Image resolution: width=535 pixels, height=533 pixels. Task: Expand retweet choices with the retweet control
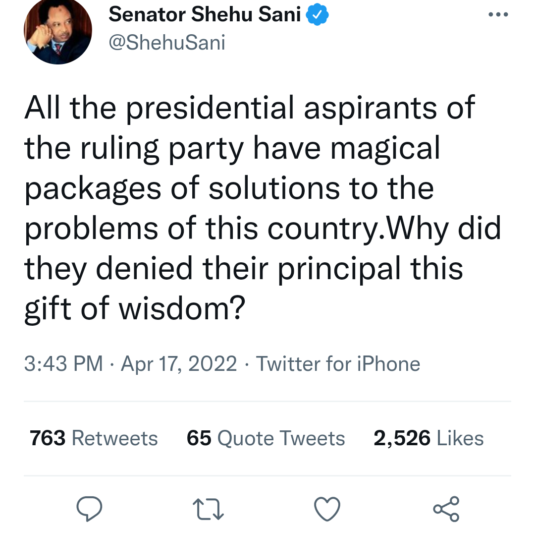pyautogui.click(x=208, y=508)
